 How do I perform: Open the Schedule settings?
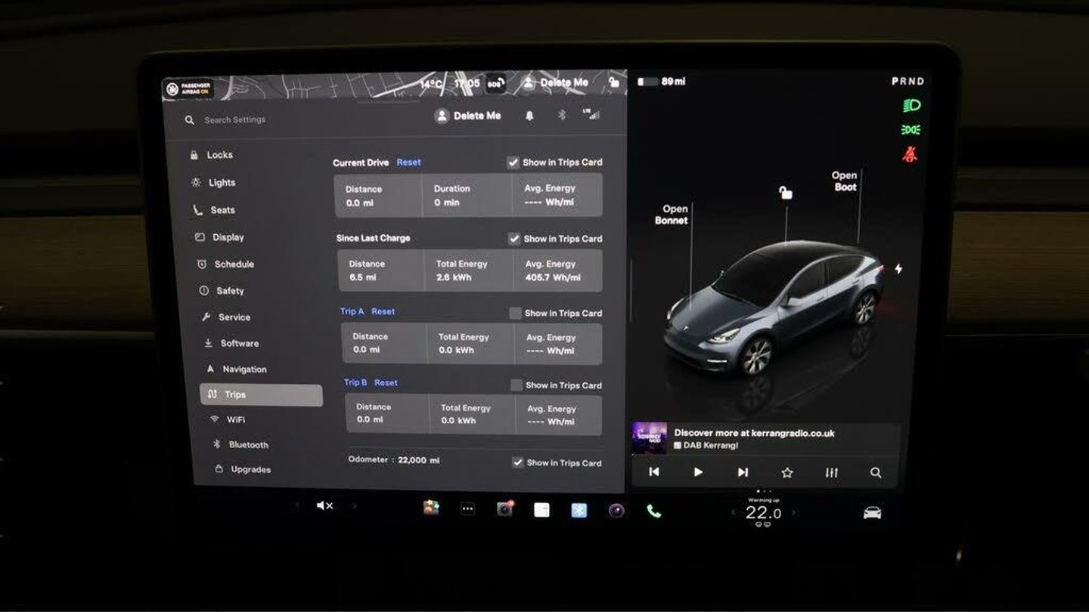(225, 264)
